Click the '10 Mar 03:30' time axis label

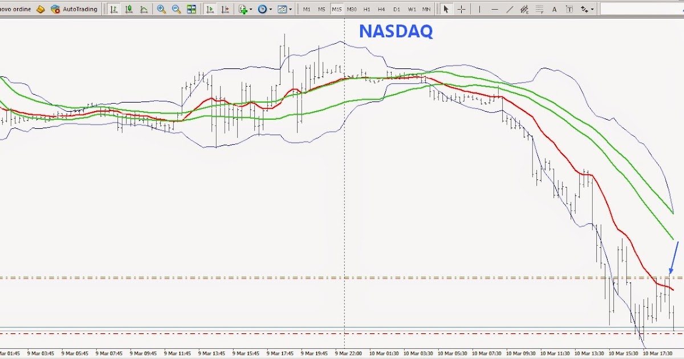point(418,354)
